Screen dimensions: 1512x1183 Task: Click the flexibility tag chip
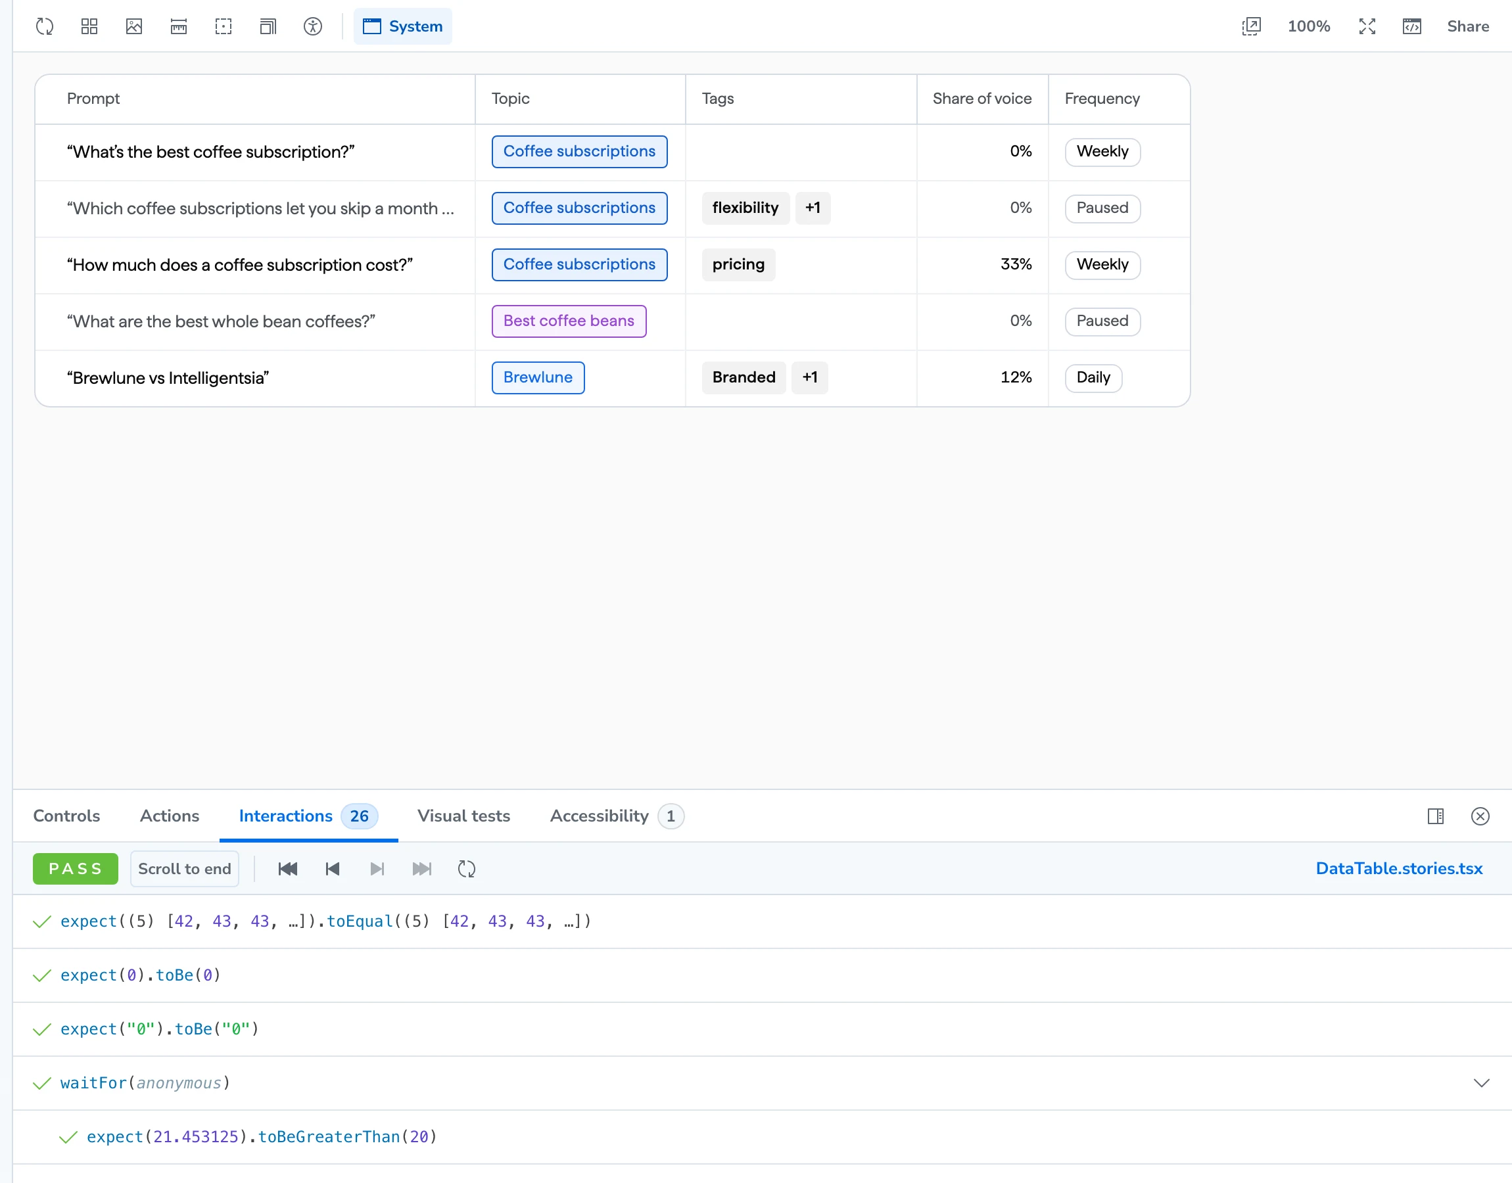[x=745, y=208]
